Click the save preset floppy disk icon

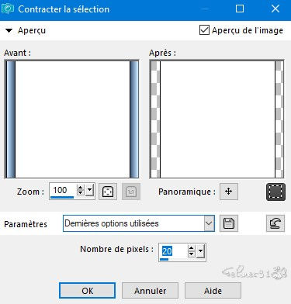229,223
